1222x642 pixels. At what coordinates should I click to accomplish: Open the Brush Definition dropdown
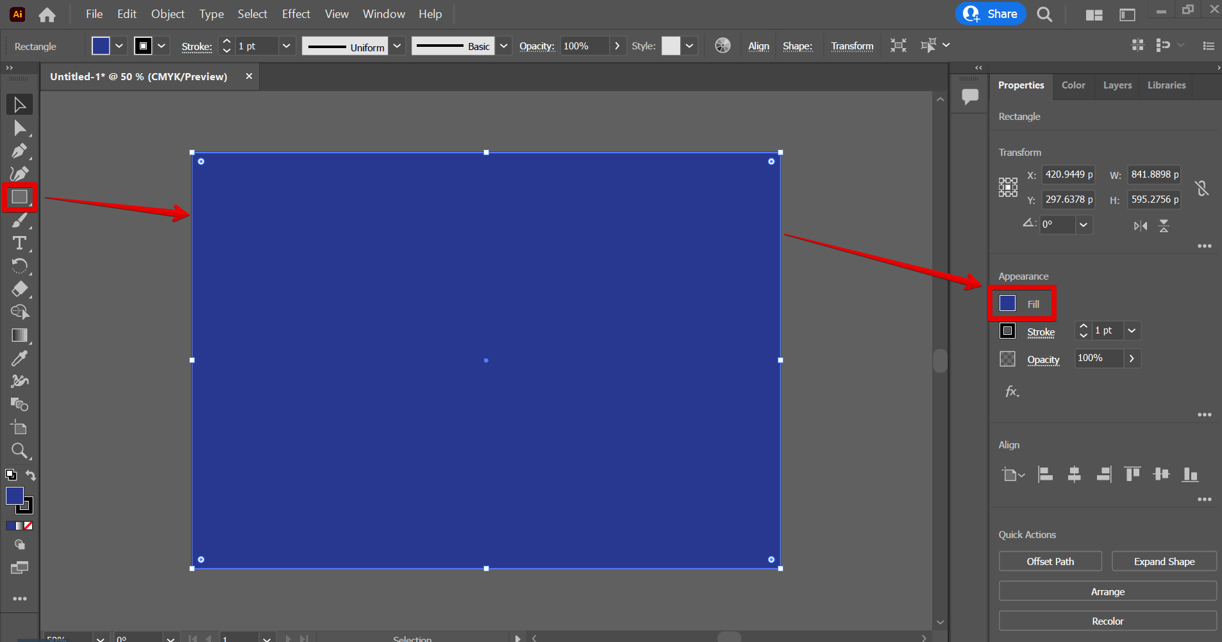click(505, 46)
